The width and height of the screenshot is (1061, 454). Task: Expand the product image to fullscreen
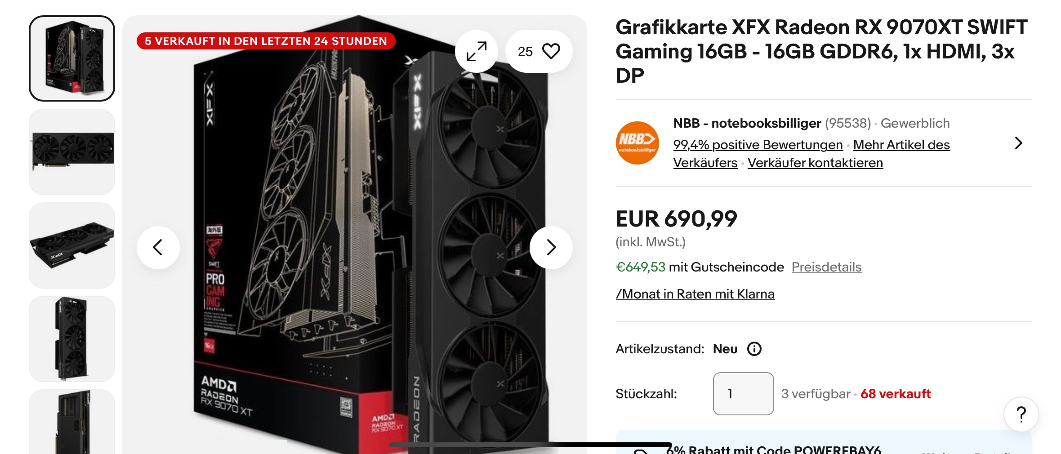[x=476, y=51]
